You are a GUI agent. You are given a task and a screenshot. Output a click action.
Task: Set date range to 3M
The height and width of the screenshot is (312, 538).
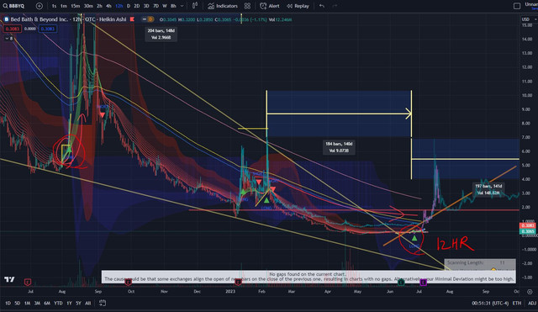click(37, 303)
